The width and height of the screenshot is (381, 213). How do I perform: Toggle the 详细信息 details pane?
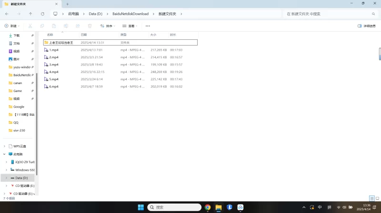[366, 26]
